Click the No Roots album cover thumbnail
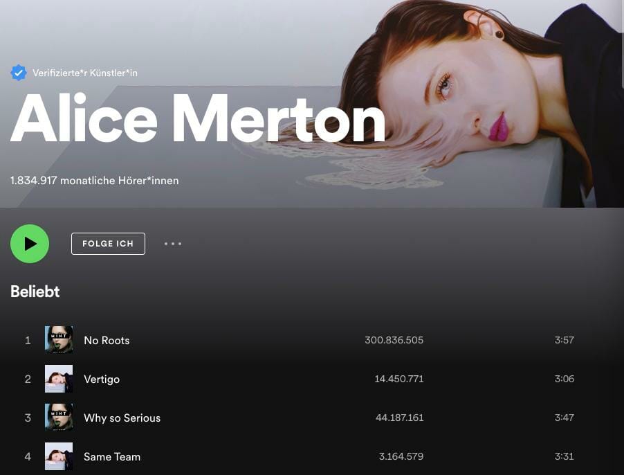The image size is (624, 475). 59,339
